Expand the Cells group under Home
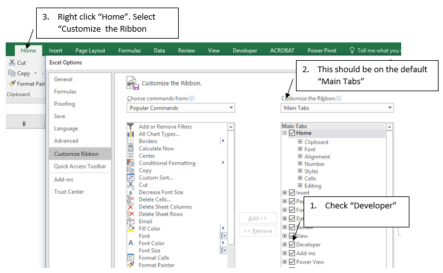The width and height of the screenshot is (443, 273). pyautogui.click(x=300, y=178)
